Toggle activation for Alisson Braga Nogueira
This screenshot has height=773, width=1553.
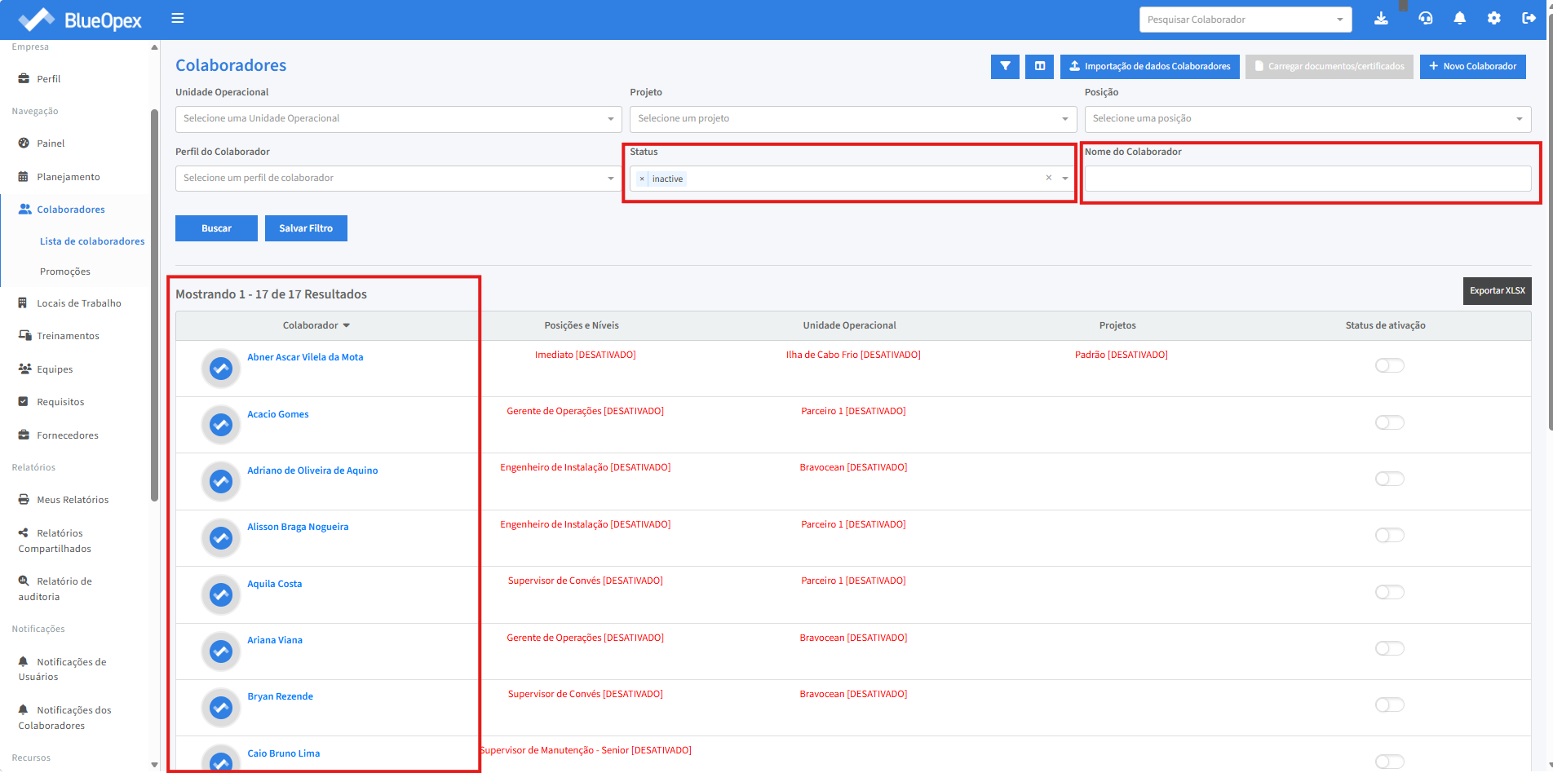pyautogui.click(x=1389, y=535)
